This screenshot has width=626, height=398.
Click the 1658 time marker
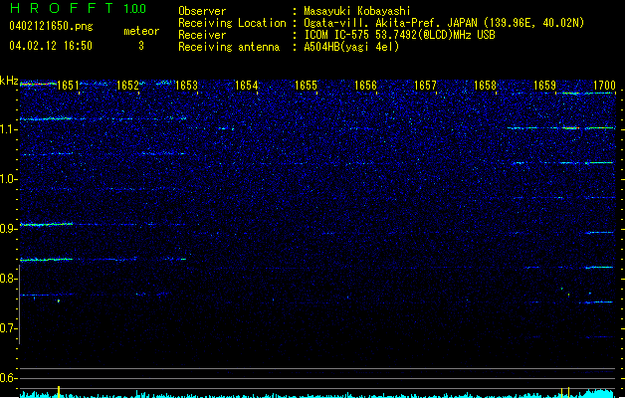tap(485, 86)
